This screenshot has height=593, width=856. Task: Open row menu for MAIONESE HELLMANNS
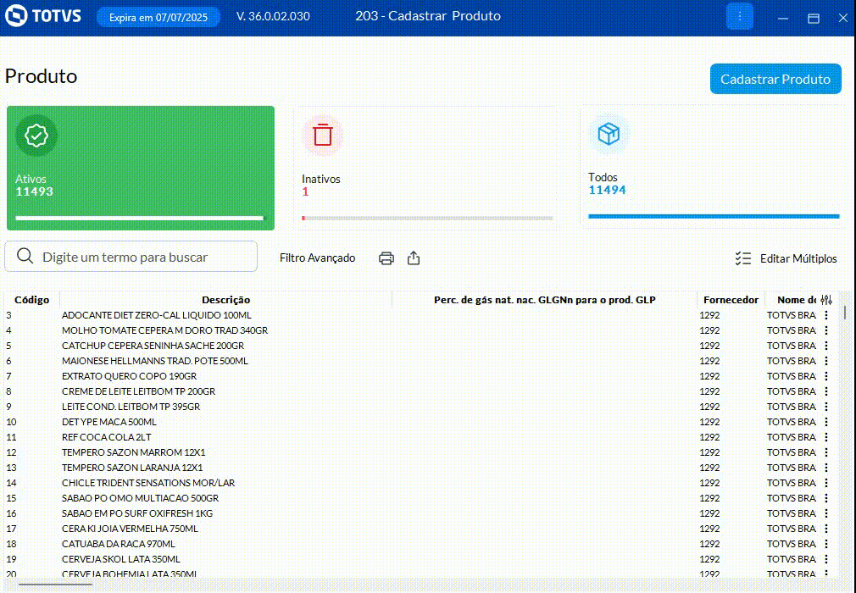826,361
